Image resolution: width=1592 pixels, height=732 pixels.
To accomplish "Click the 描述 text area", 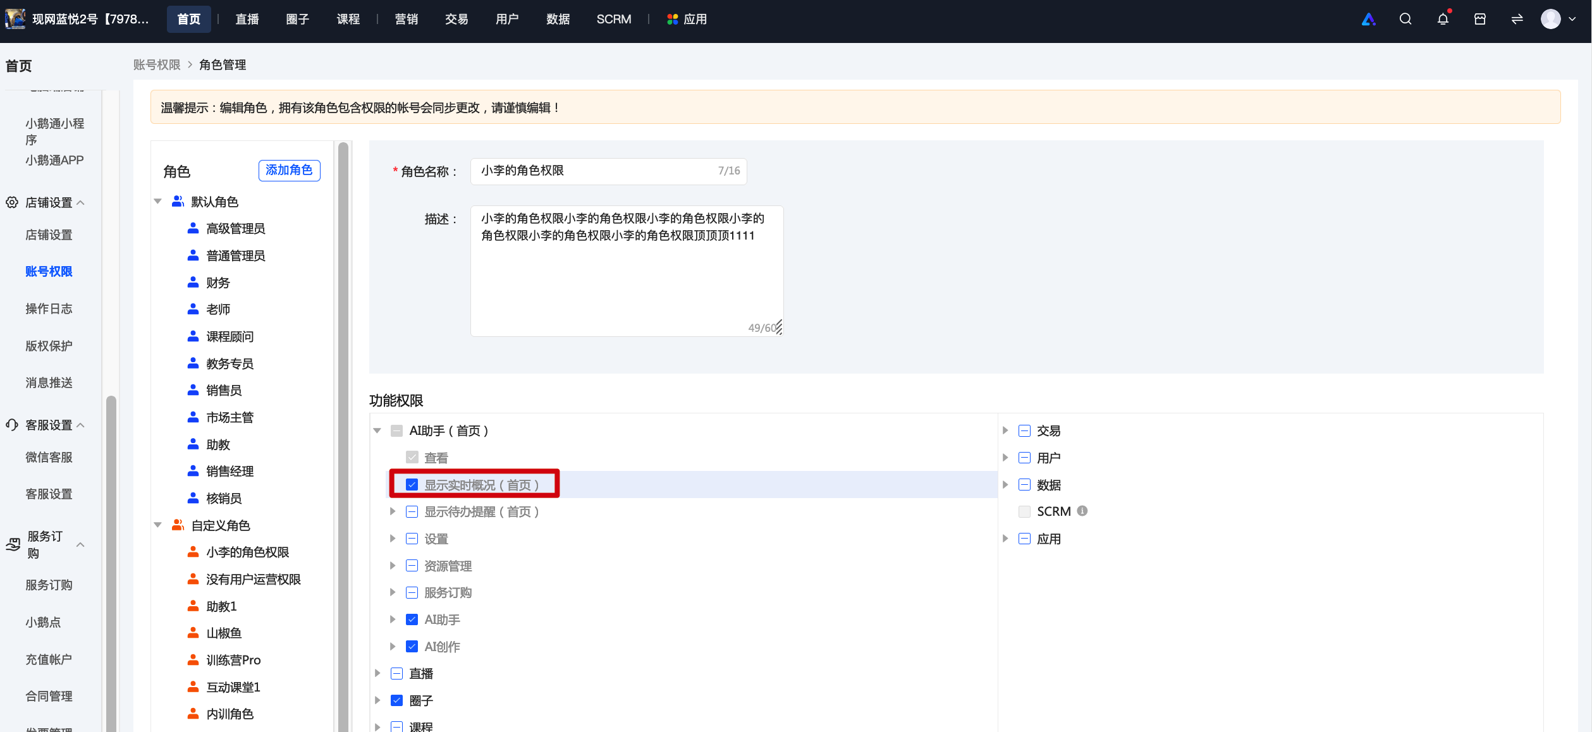I will (627, 271).
